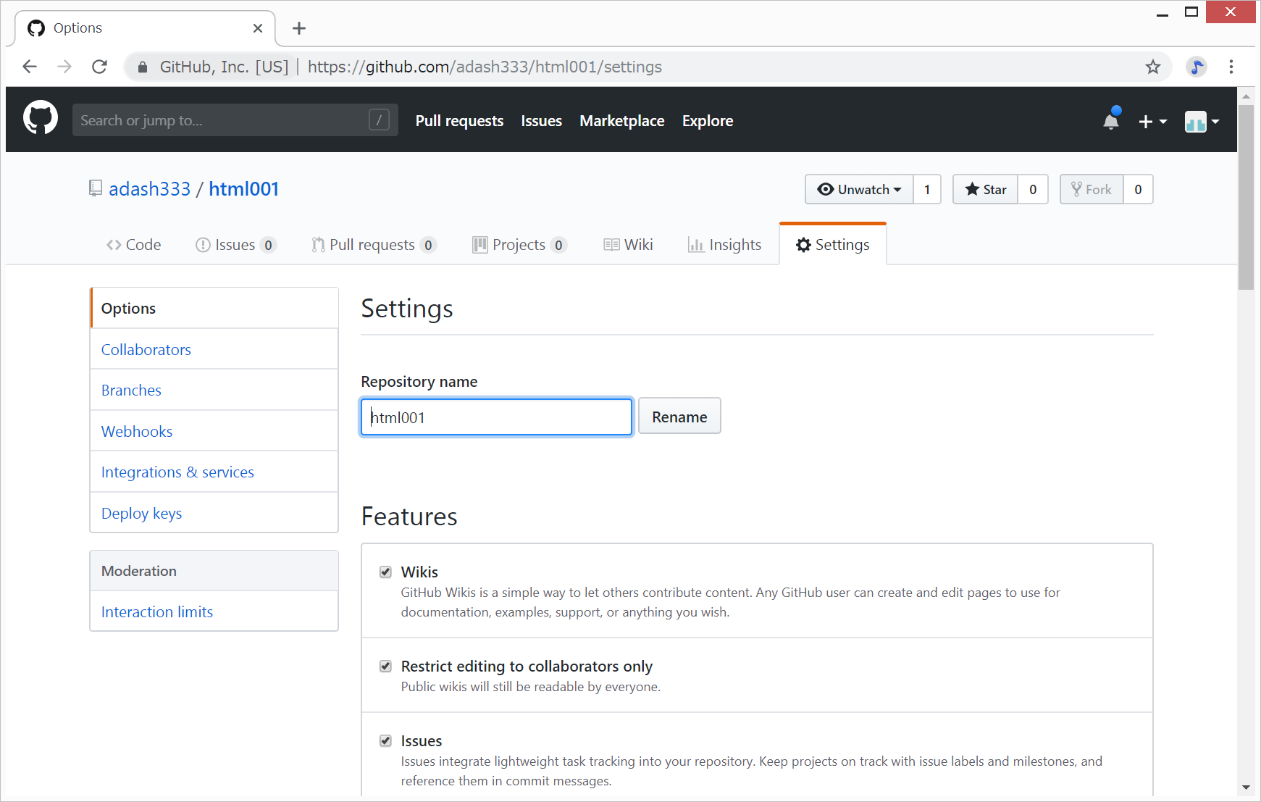The image size is (1261, 802).
Task: Expand the user avatar menu
Action: point(1202,122)
